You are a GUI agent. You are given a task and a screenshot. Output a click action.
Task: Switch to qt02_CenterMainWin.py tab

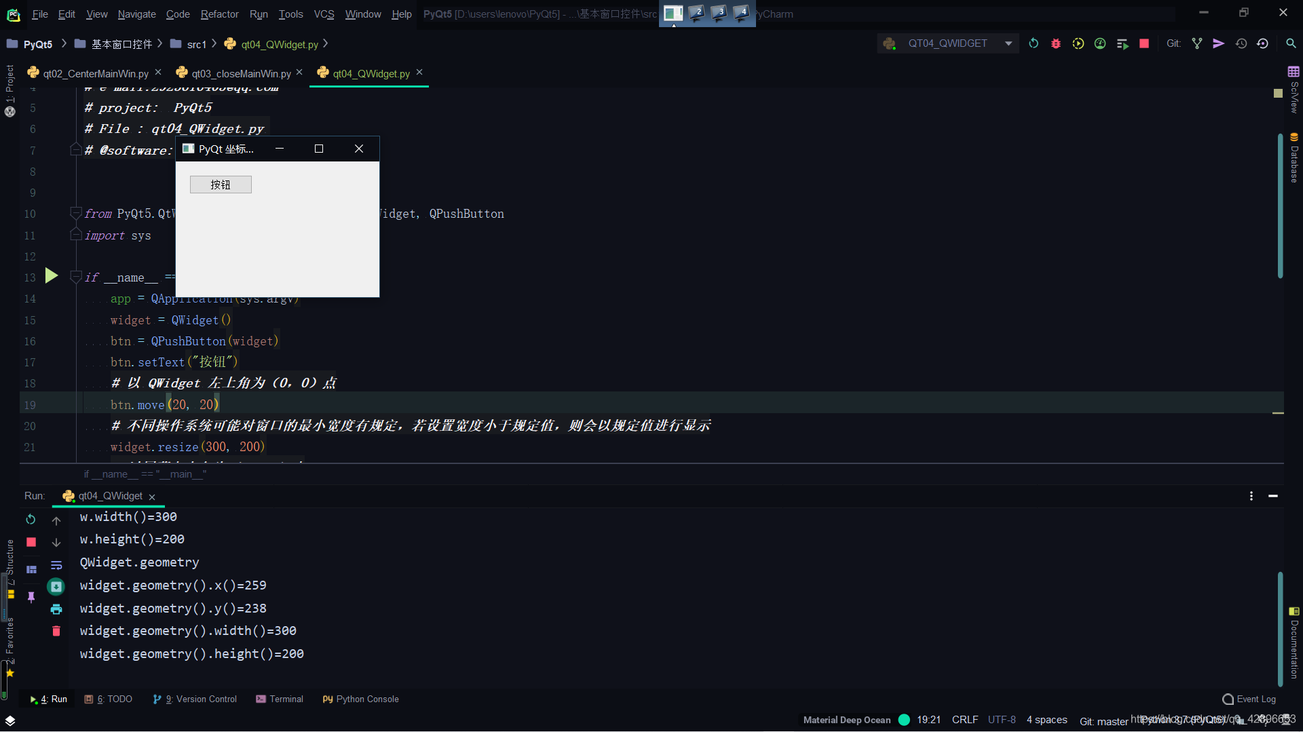94,73
